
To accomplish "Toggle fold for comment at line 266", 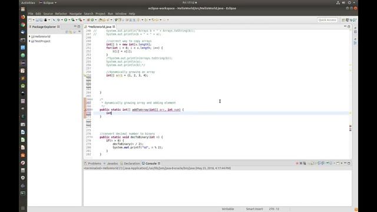I will tap(92, 100).
